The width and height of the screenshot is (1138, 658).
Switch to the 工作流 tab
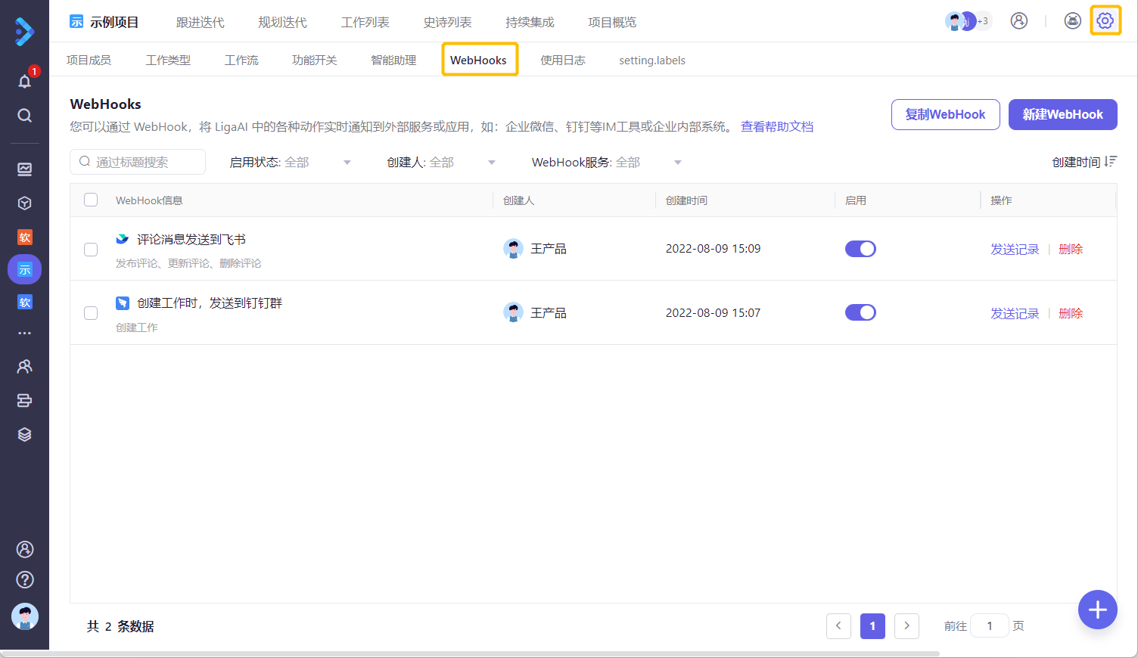point(241,60)
